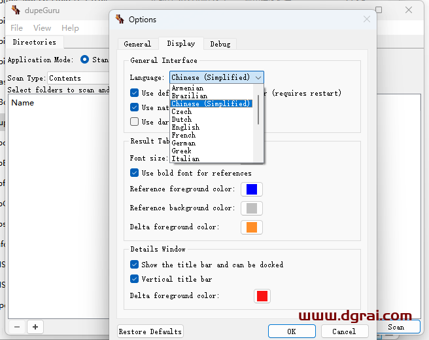429x340 pixels.
Task: Click the plus add-folder button
Action: point(35,327)
